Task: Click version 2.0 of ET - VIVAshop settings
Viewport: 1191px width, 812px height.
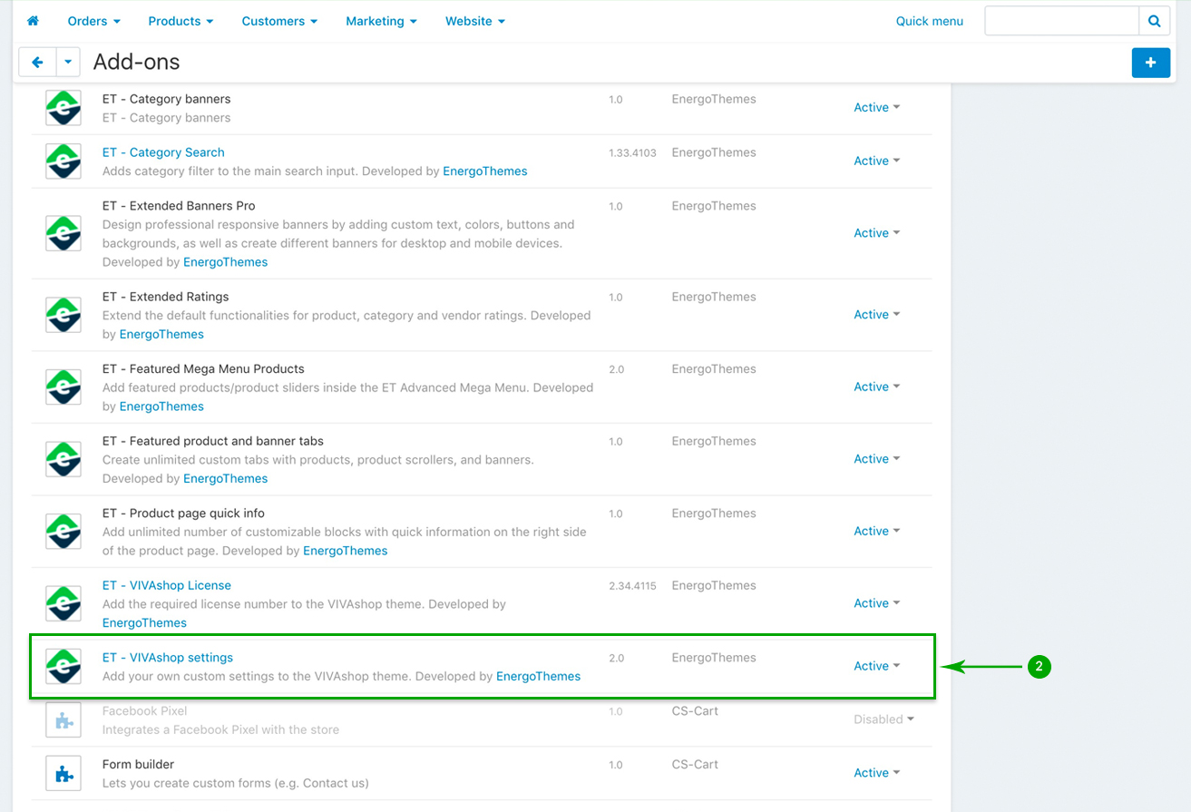Action: [x=617, y=659]
